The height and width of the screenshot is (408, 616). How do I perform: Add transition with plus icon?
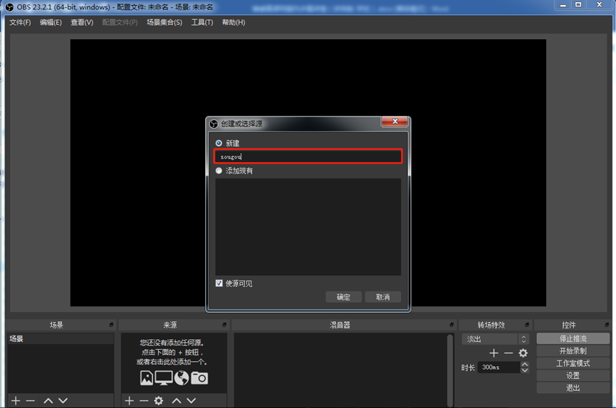click(494, 353)
